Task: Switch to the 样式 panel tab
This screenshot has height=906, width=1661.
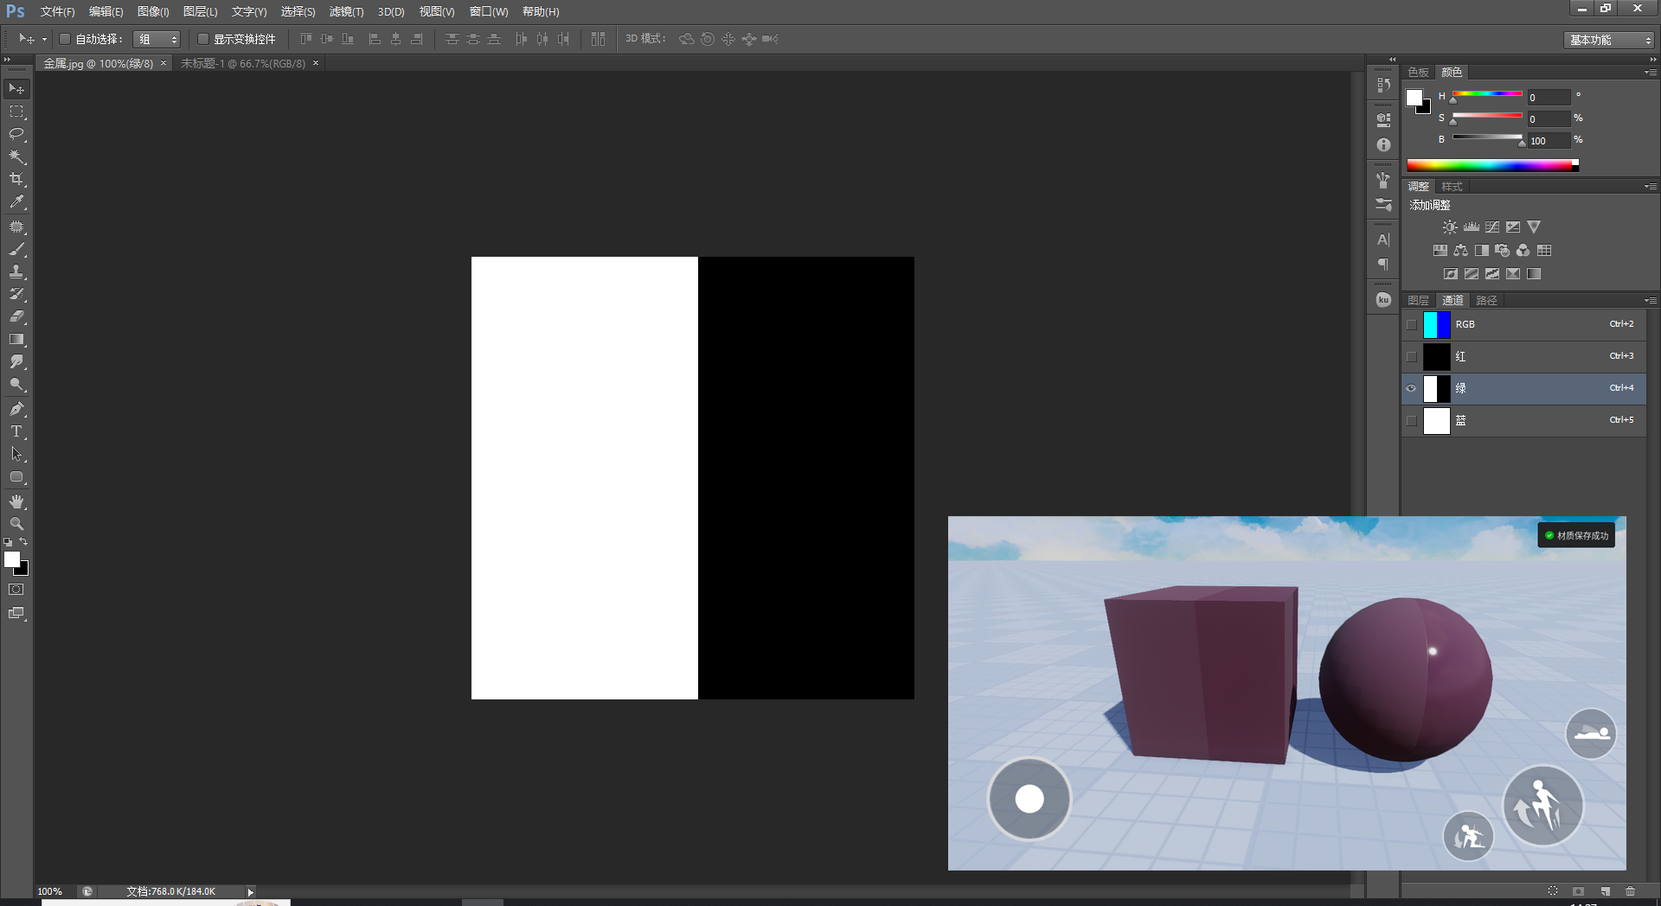Action: (x=1452, y=187)
